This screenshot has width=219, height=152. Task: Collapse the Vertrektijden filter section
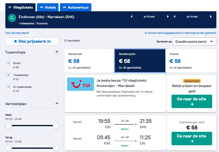click(x=57, y=104)
